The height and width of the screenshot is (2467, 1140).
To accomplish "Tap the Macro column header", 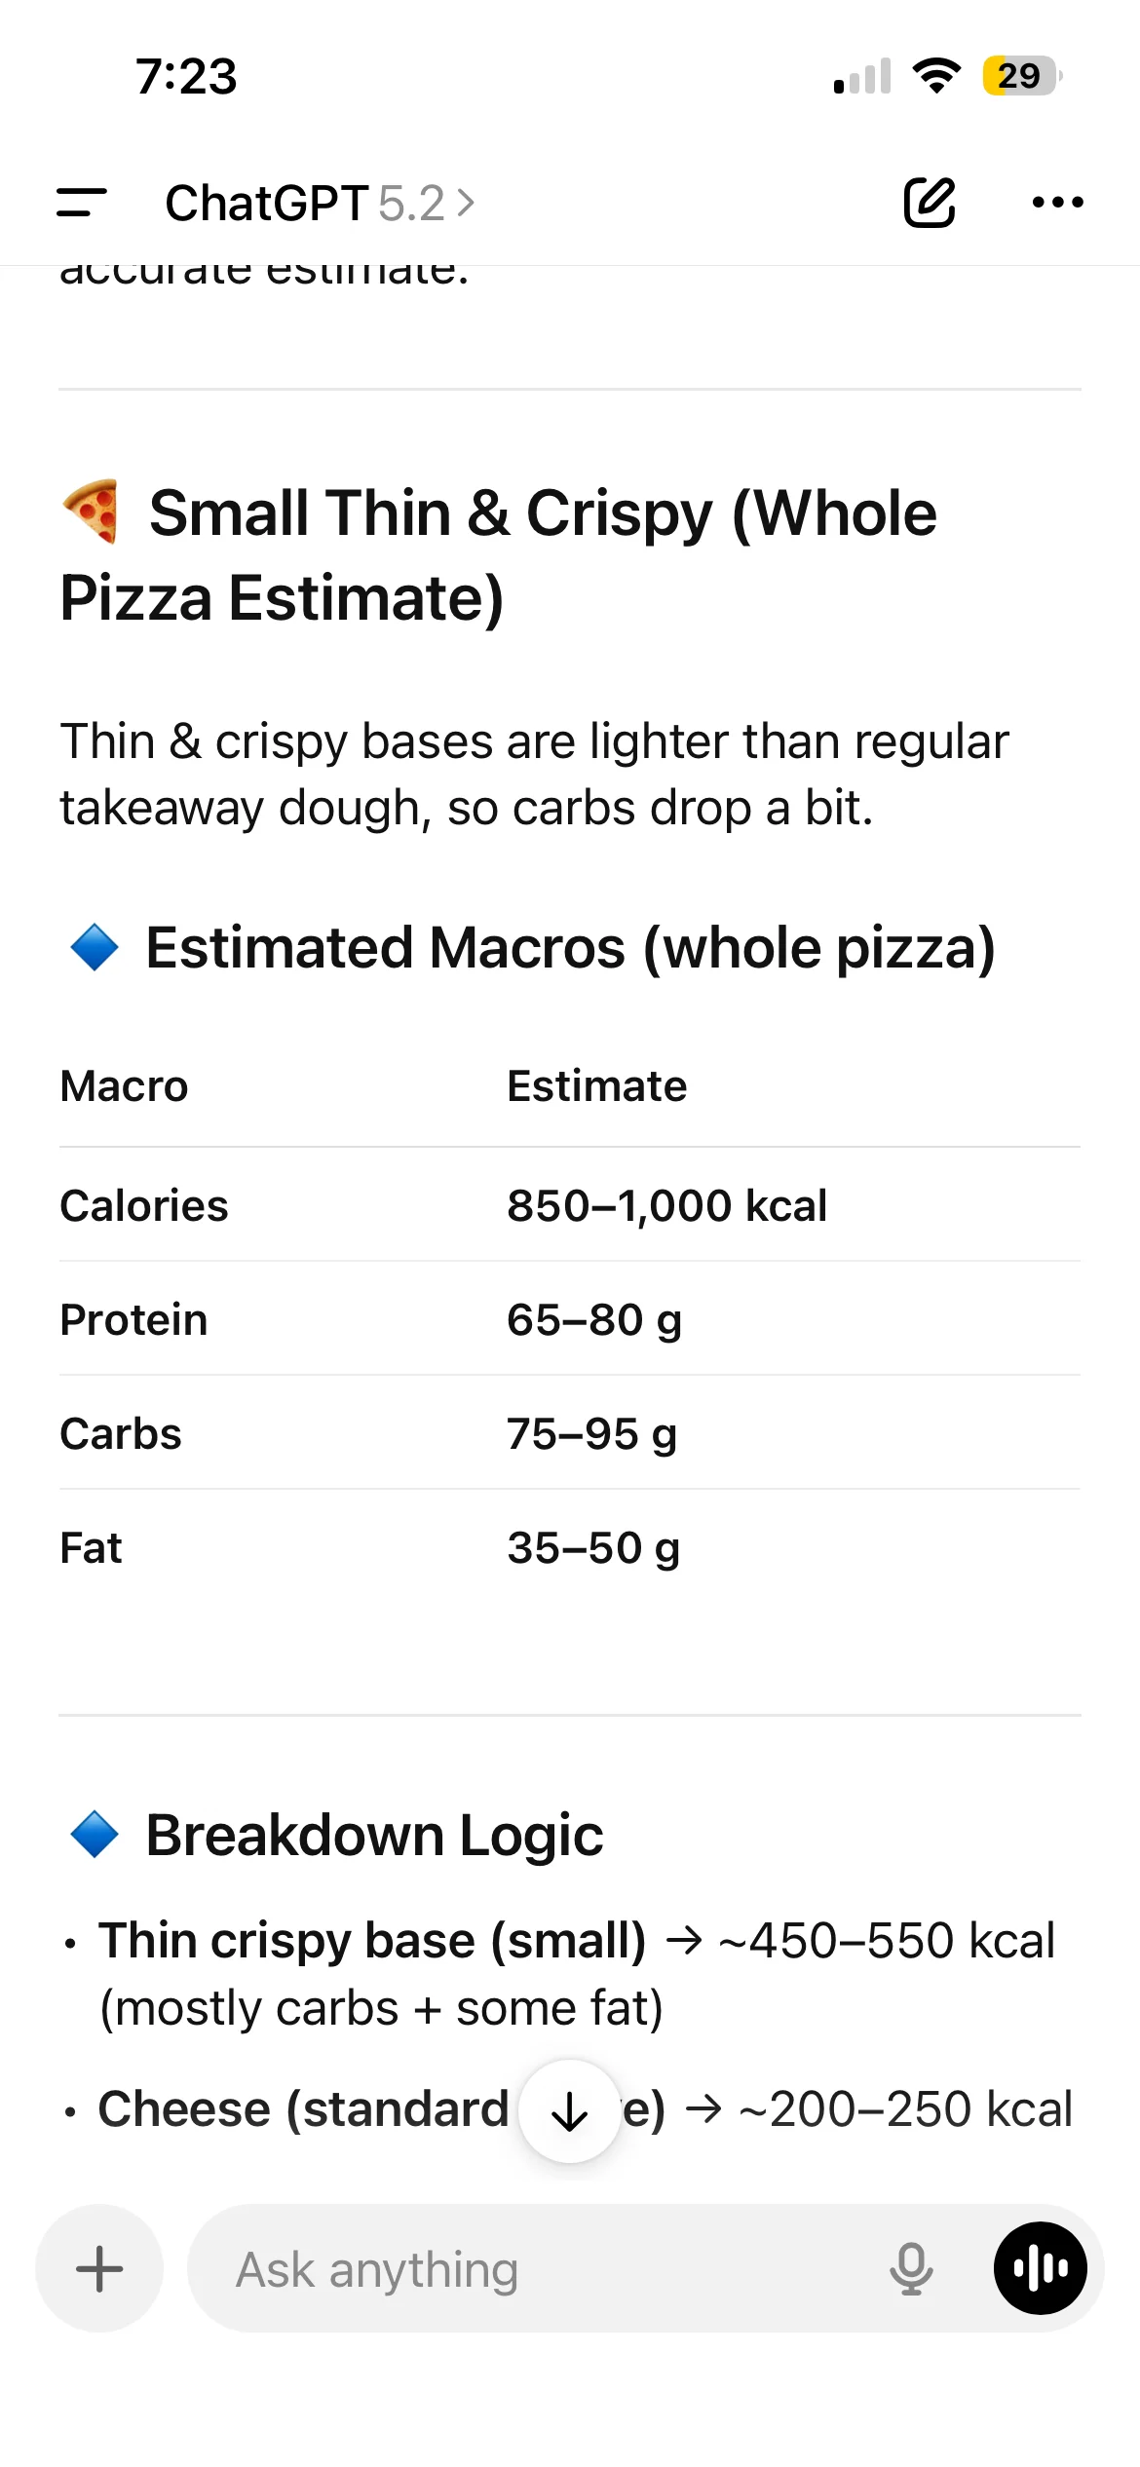I will click(x=124, y=1085).
